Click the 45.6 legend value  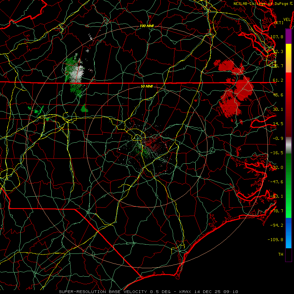tap(278, 95)
